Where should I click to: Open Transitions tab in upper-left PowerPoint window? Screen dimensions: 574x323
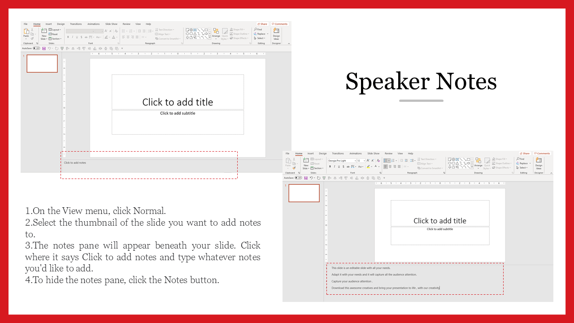[76, 24]
